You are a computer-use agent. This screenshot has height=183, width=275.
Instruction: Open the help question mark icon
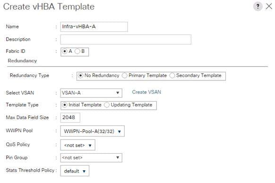[x=258, y=7]
